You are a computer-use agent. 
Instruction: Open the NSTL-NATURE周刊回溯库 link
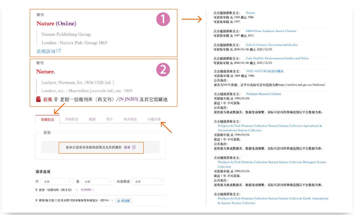pos(265,71)
